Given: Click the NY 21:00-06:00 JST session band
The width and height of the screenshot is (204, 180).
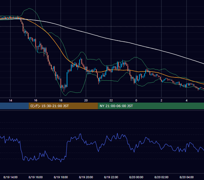Looking at the screenshot, I should 151,106.
